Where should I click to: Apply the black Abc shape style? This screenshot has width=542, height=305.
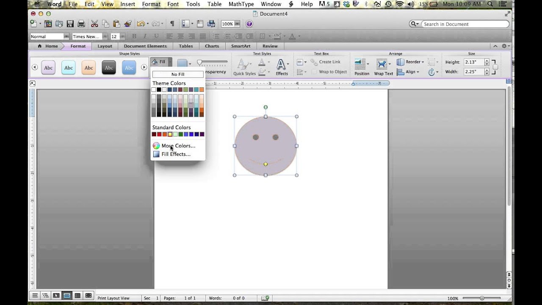[109, 68]
